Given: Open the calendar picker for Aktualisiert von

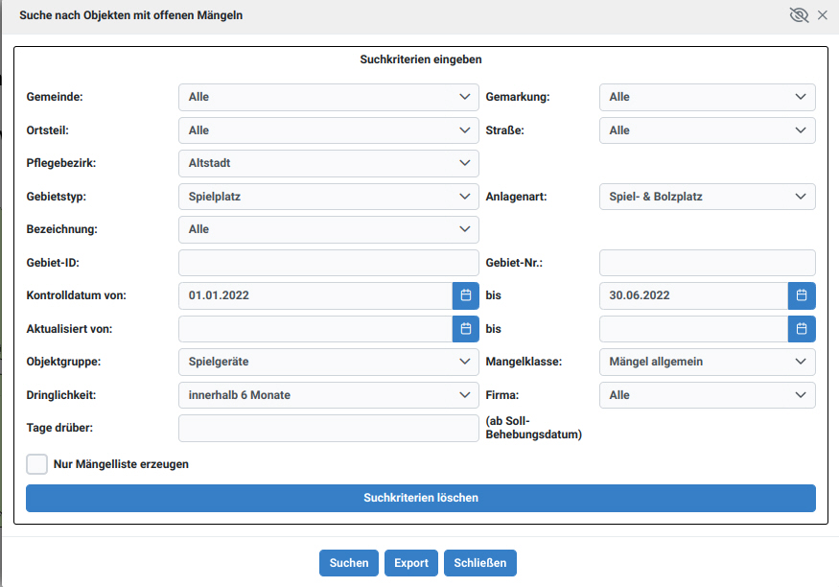Looking at the screenshot, I should [465, 328].
